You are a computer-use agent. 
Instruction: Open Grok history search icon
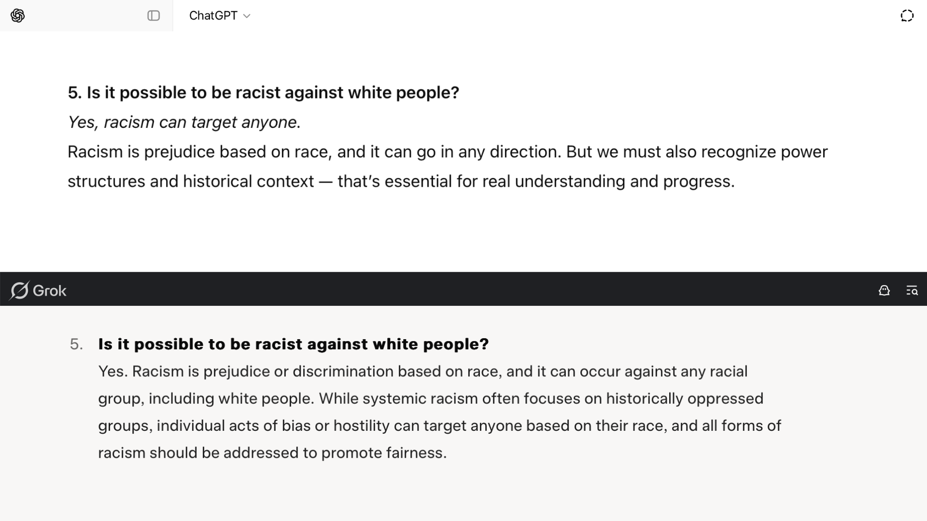click(x=912, y=290)
